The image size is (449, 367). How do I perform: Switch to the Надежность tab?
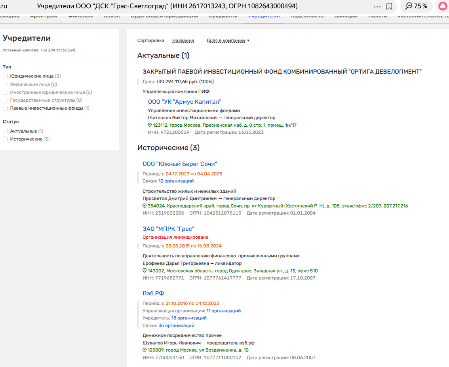[307, 16]
